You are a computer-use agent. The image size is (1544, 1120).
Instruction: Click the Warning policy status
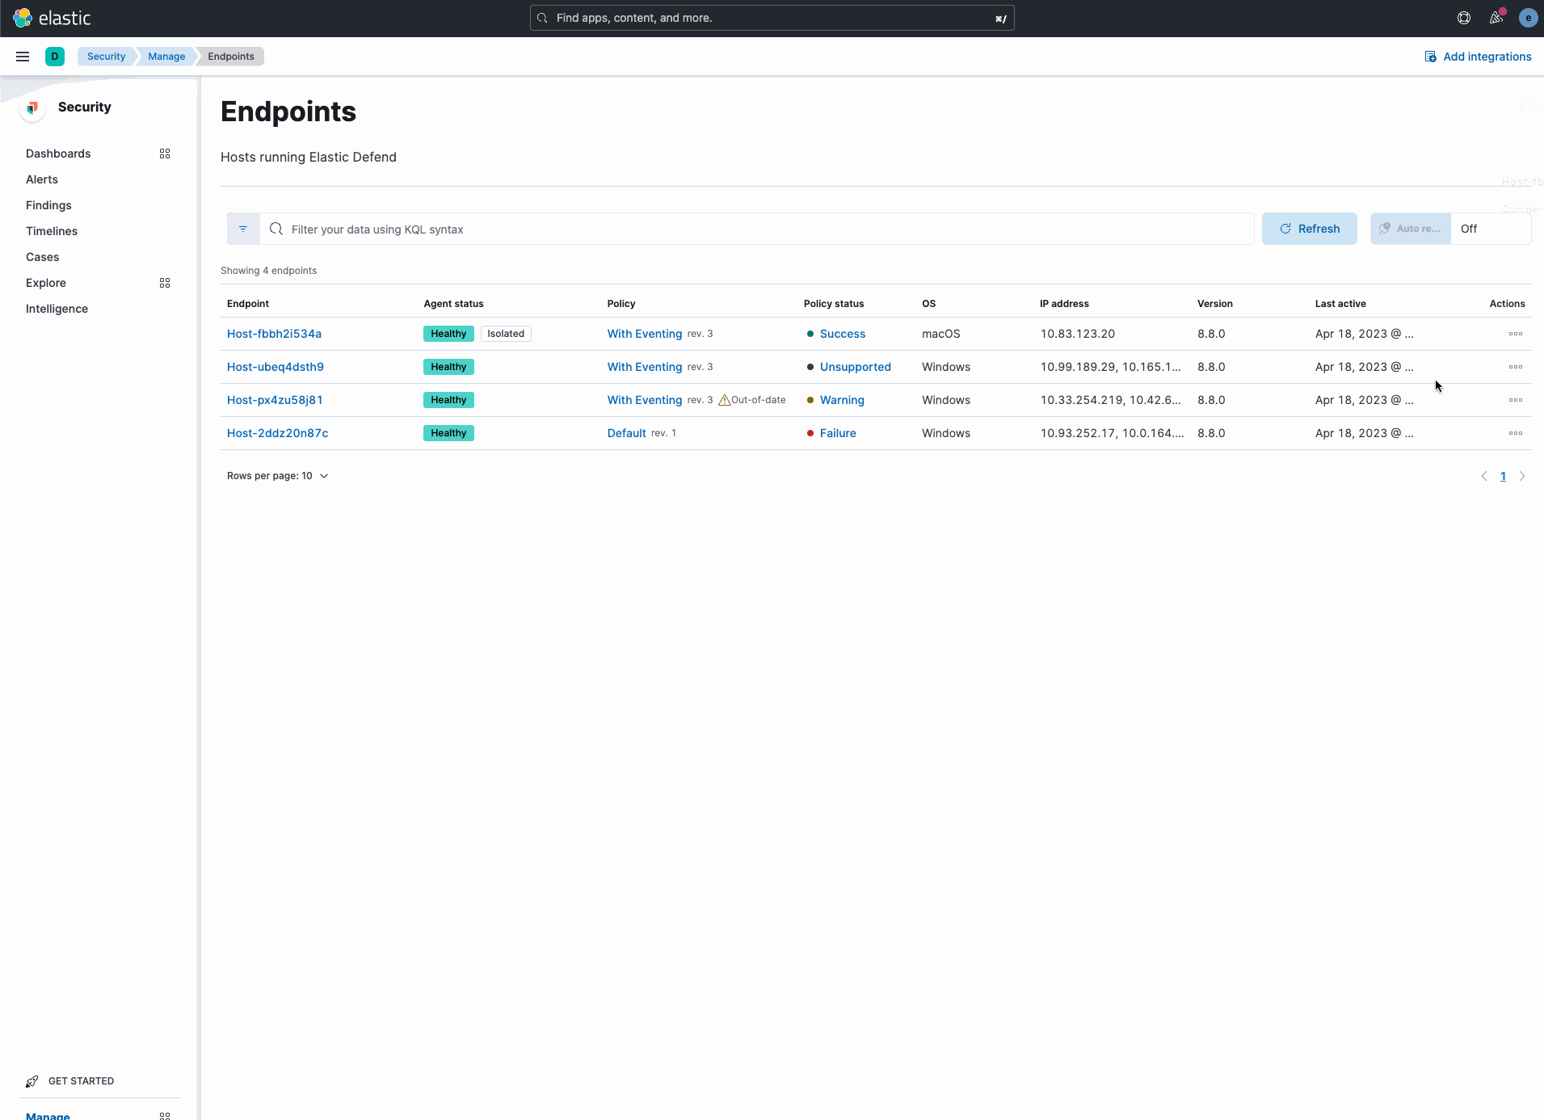click(x=842, y=400)
